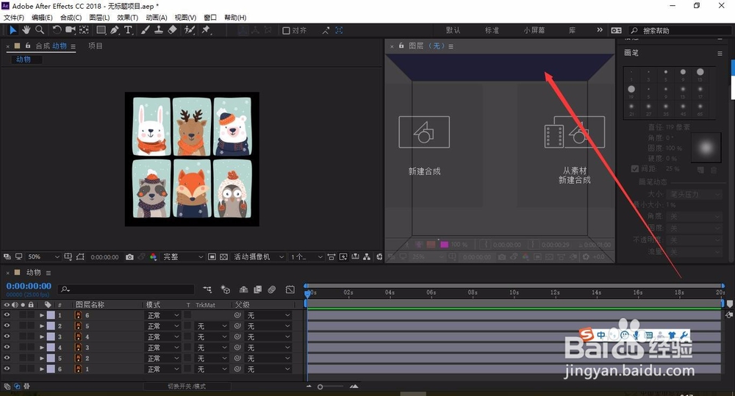Select the Roto Brush tool

[x=190, y=30]
